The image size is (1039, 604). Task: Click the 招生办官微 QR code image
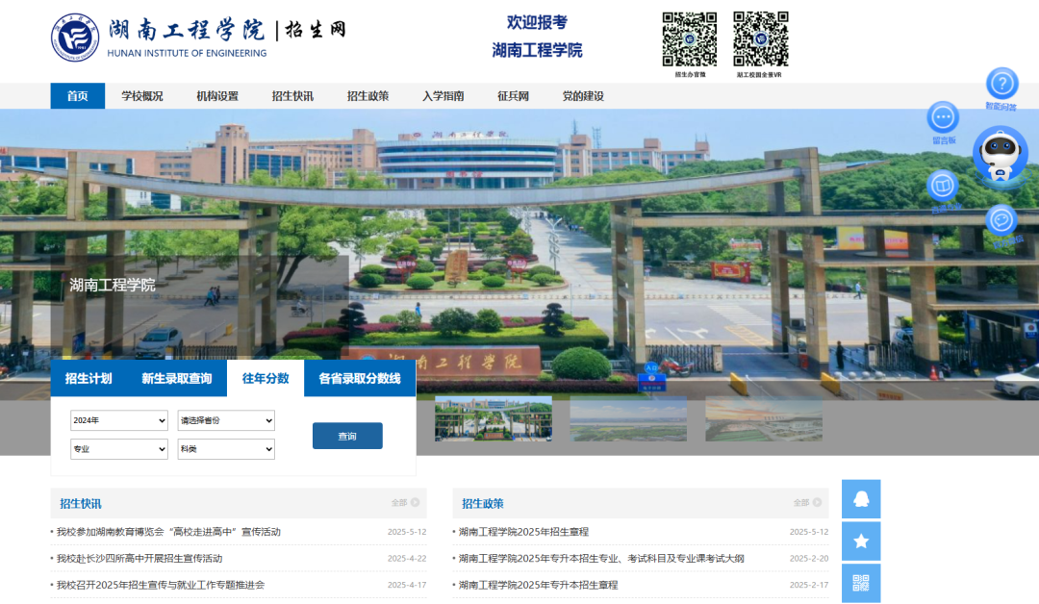(x=690, y=39)
